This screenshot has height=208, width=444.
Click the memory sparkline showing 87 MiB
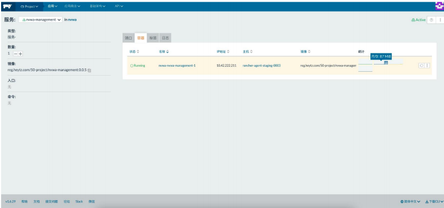pos(381,62)
